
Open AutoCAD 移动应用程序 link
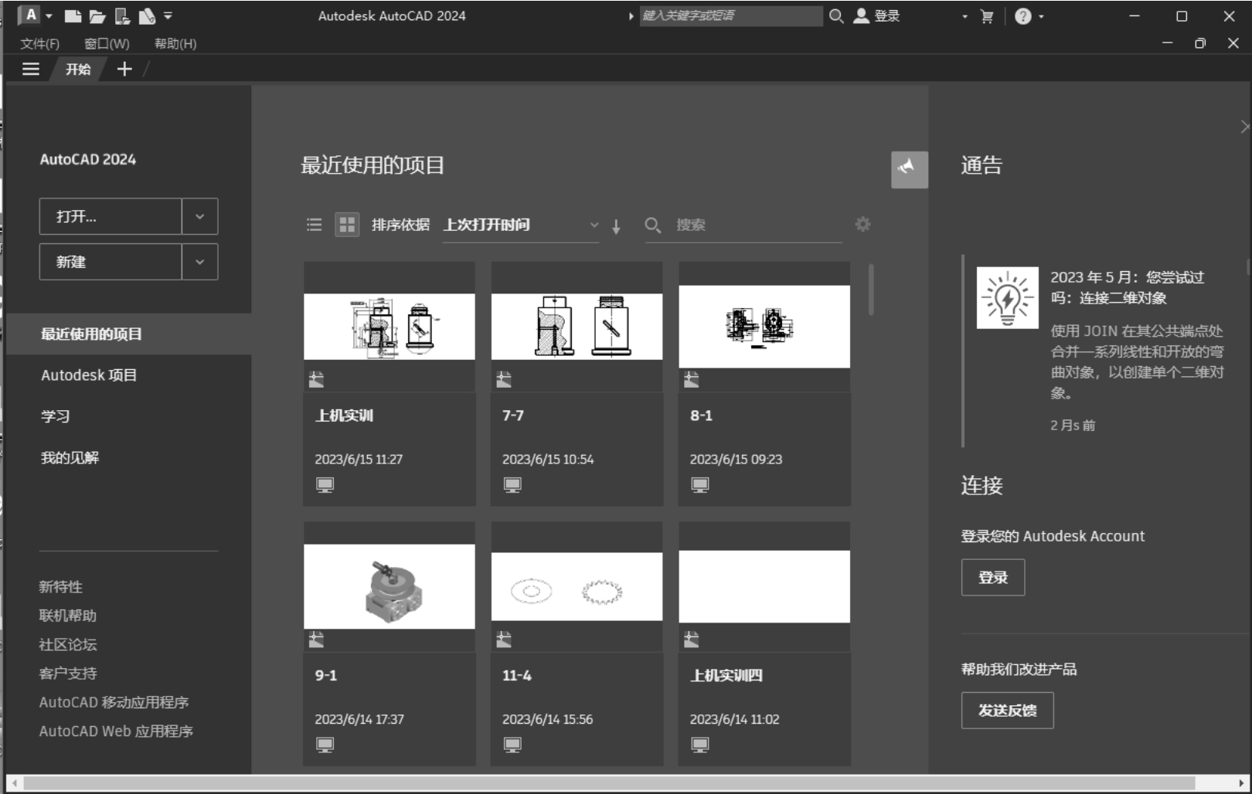pyautogui.click(x=114, y=702)
